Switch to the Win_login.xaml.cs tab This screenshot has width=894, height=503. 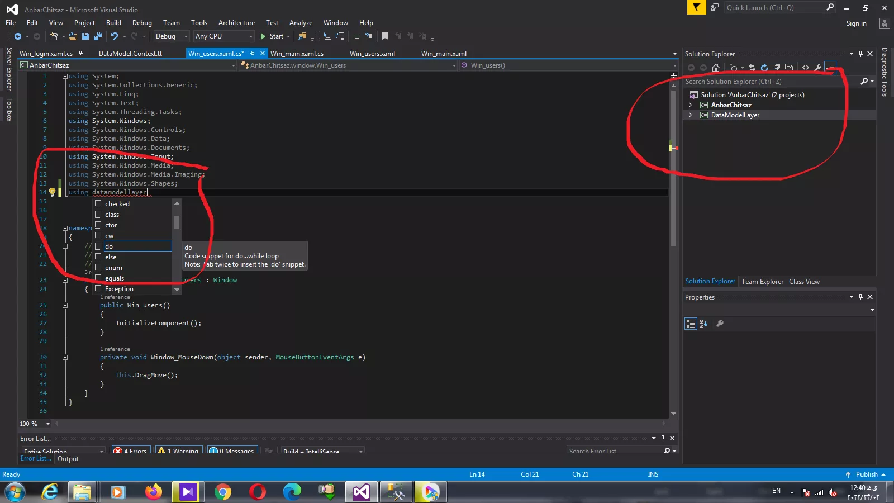[46, 54]
